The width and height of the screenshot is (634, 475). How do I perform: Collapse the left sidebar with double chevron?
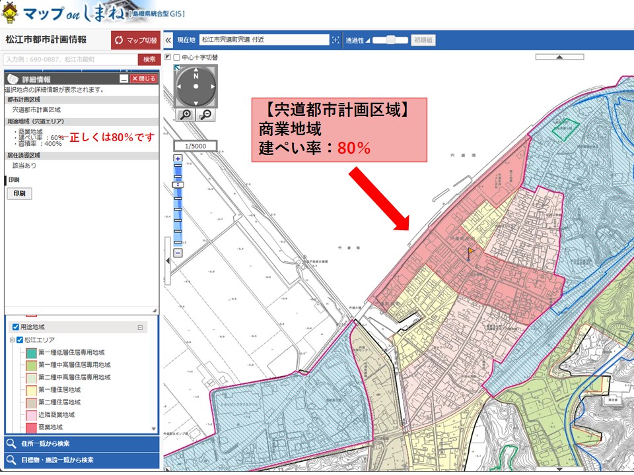point(168,40)
